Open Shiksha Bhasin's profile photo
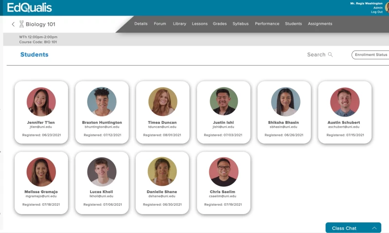Viewport: 389px width, 233px height. point(285,102)
